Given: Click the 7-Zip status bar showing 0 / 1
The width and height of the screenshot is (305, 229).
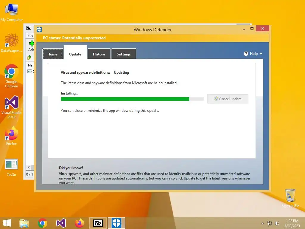Looking at the screenshot, I should point(29,174).
